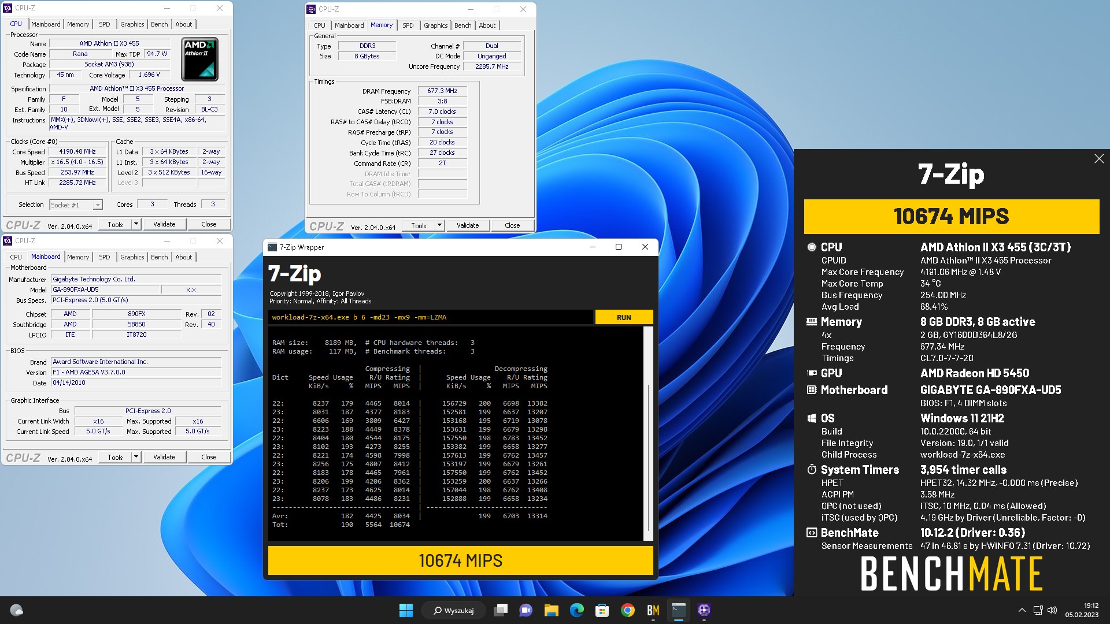Image resolution: width=1110 pixels, height=624 pixels.
Task: Click the DRAM Frequency value 677.3 MHz
Action: click(442, 91)
